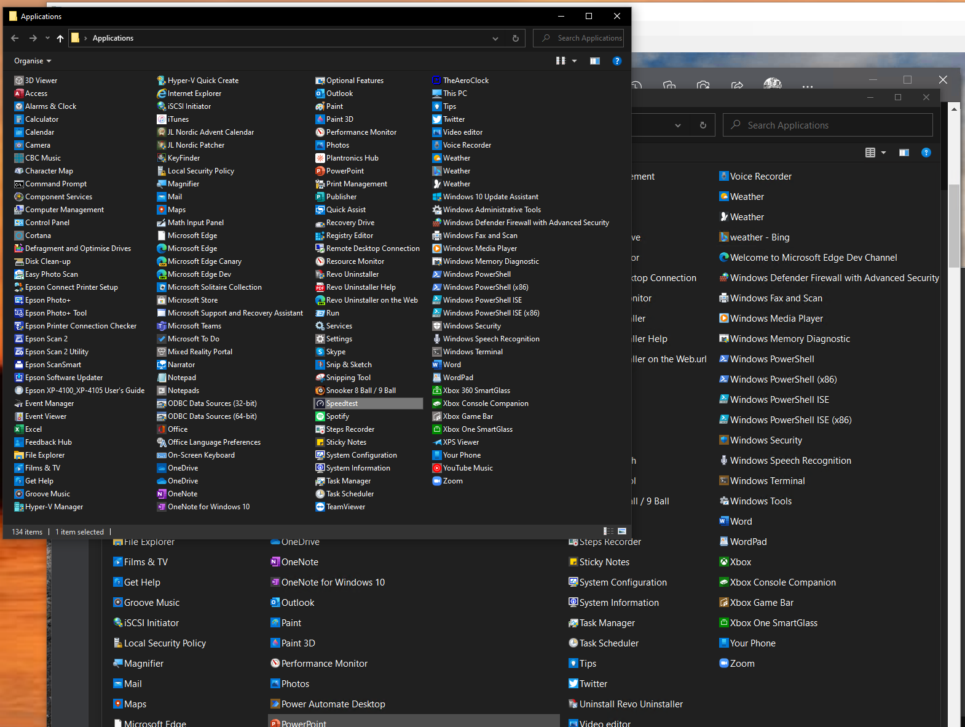Click the Revo Uninstaller icon
The height and width of the screenshot is (727, 965).
pyautogui.click(x=320, y=274)
